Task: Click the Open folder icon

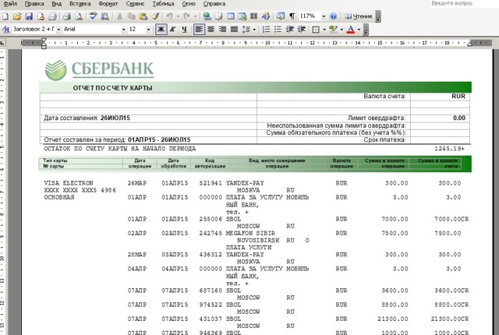Action: pyautogui.click(x=17, y=16)
